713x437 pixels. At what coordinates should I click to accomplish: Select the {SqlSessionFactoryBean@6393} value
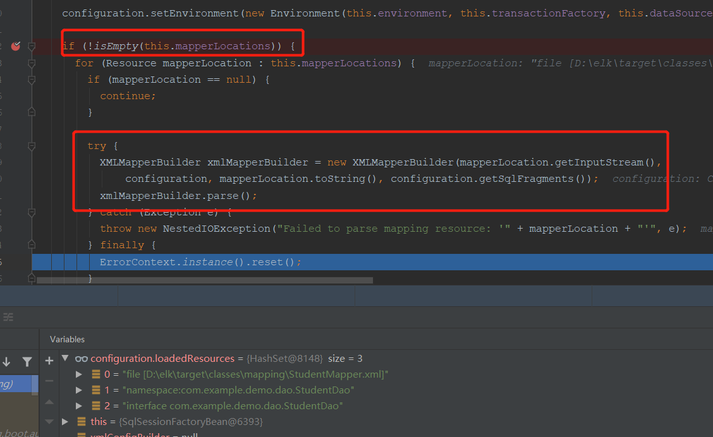coord(190,422)
